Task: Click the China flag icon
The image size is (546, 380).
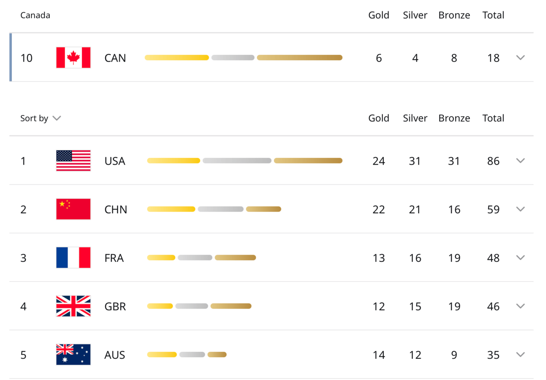Action: click(73, 209)
